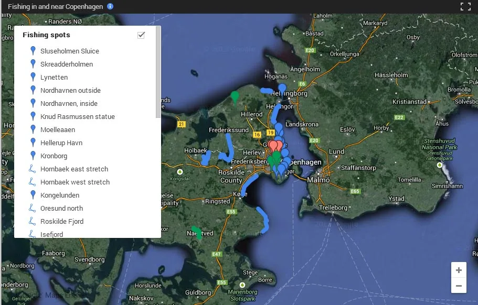Open Knud Rasmussen statue entry
This screenshot has height=305, width=478.
[x=77, y=116]
